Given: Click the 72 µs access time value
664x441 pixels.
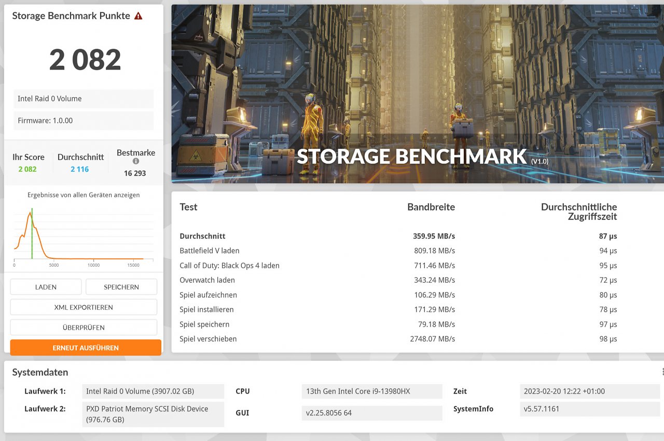Looking at the screenshot, I should (x=608, y=280).
